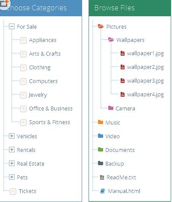
Task: Check the Tickets checkbox
Action: point(13,191)
